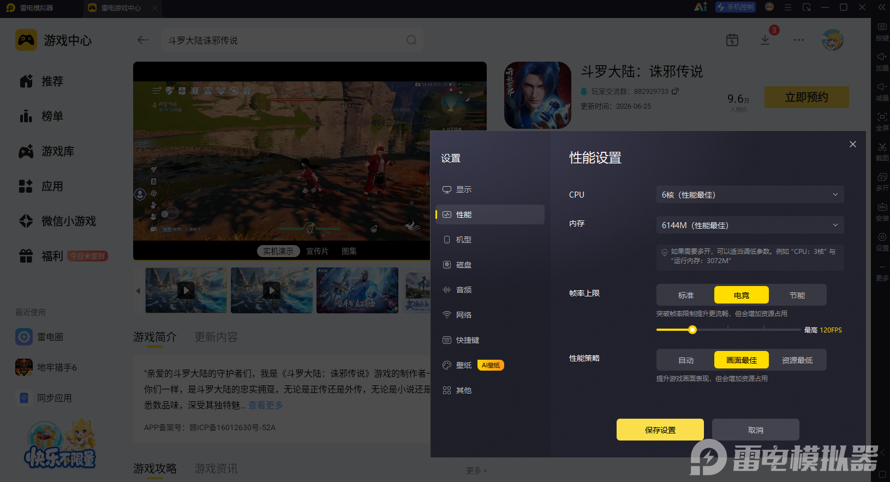Expand the CPU cores dropdown
Screen dimensions: 890x482
(x=750, y=194)
